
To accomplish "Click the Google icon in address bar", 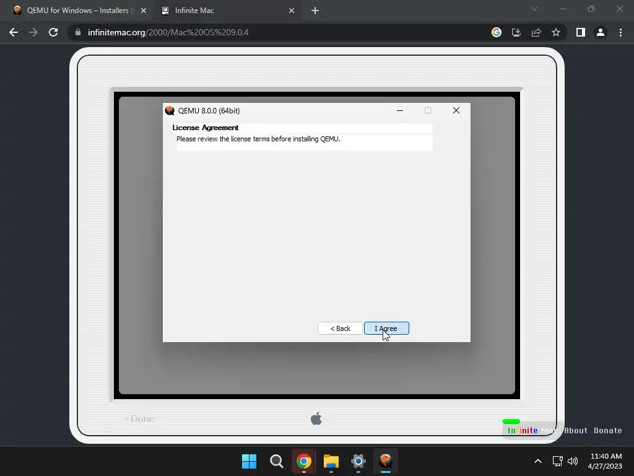I will click(x=497, y=32).
